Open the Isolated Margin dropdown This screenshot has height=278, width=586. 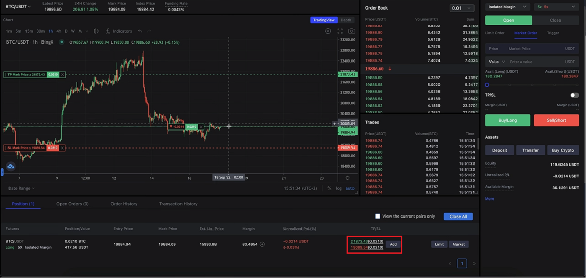507,6
